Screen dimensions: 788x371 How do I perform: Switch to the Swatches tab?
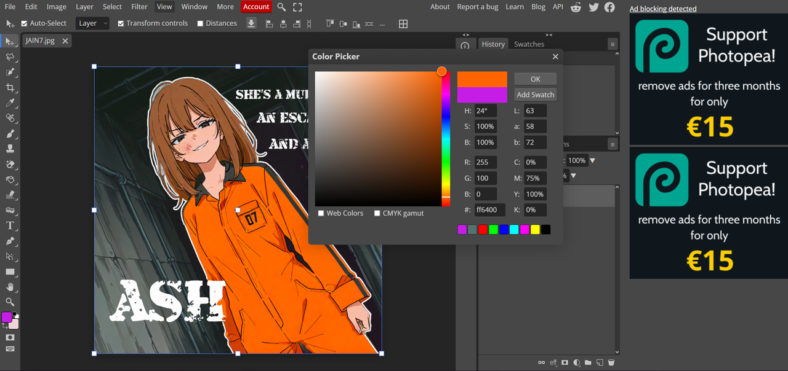pyautogui.click(x=529, y=44)
